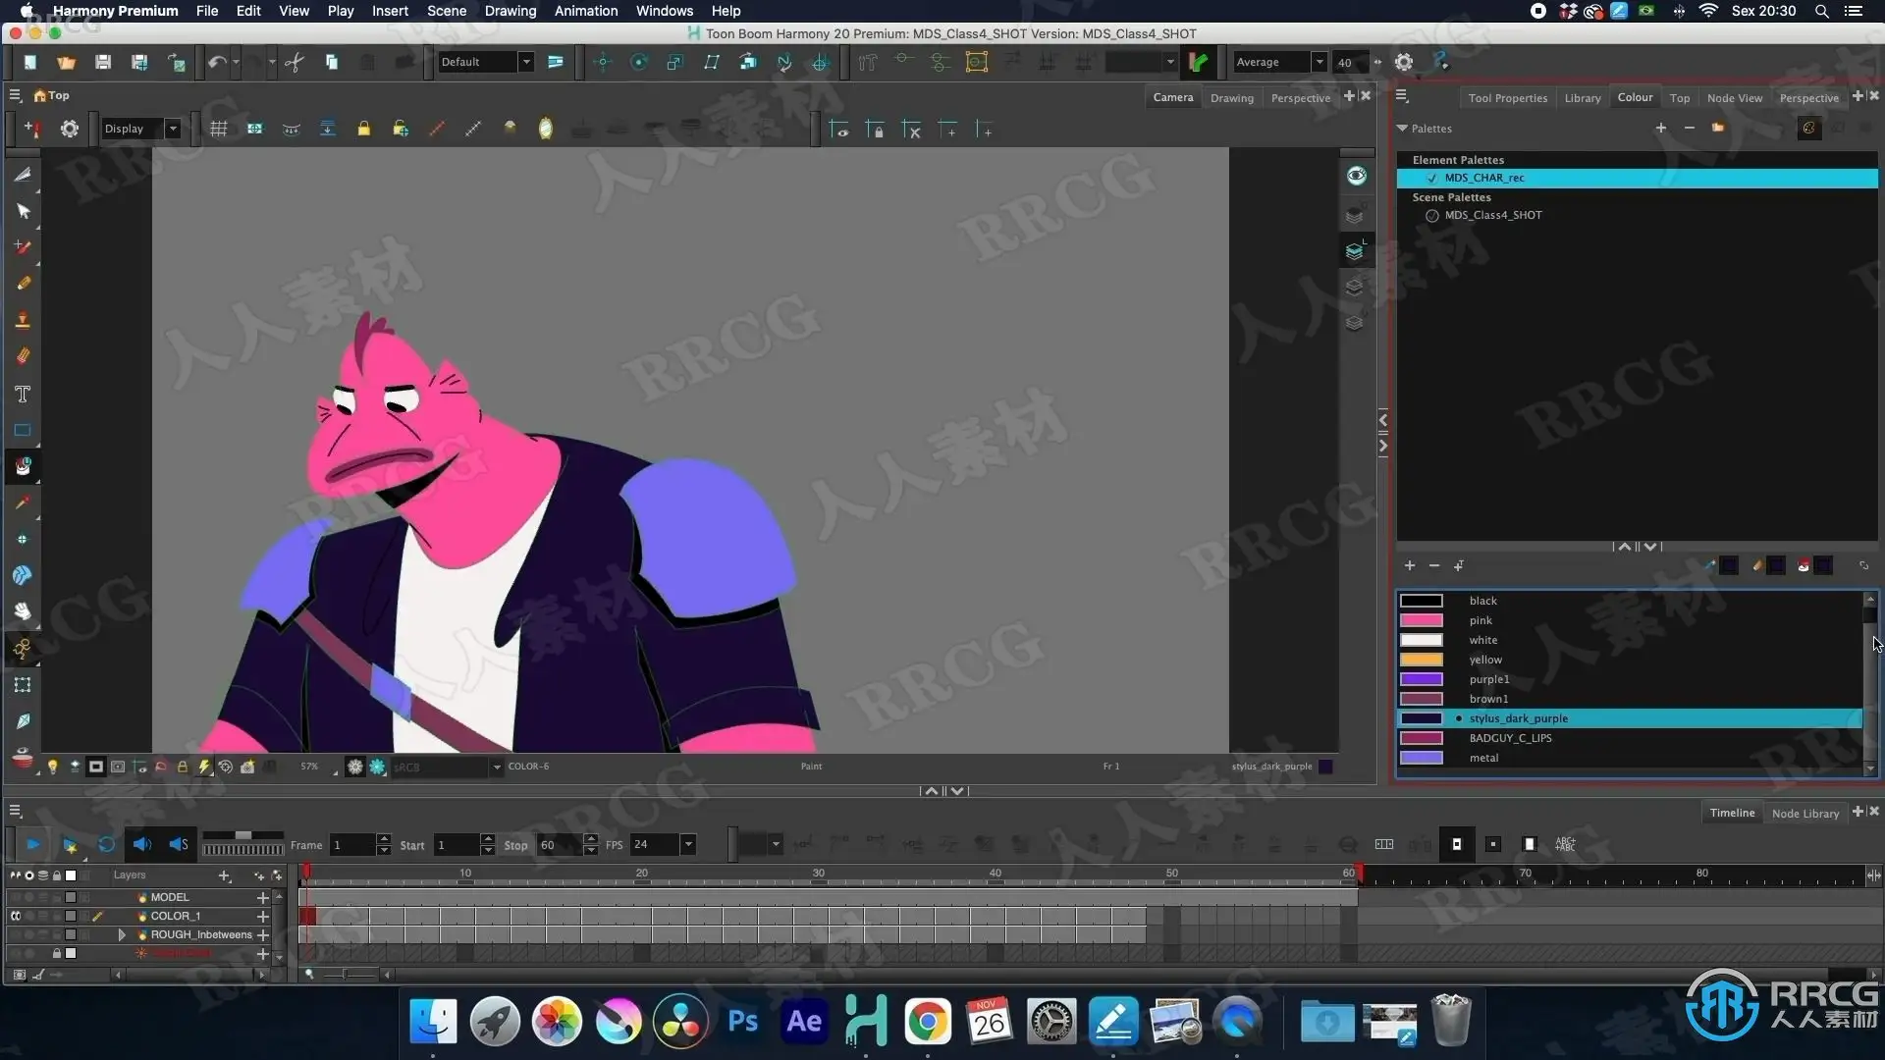Open the Scene menu
Viewport: 1885px width, 1060px height.
[447, 11]
